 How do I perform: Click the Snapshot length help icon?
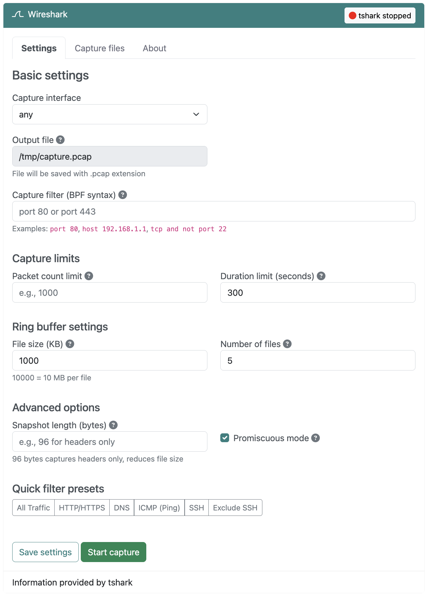point(113,425)
